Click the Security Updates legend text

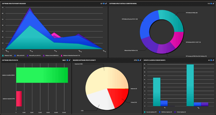(x=152, y=112)
